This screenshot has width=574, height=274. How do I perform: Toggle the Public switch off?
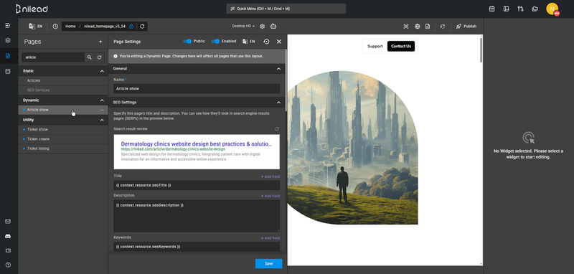click(x=187, y=42)
